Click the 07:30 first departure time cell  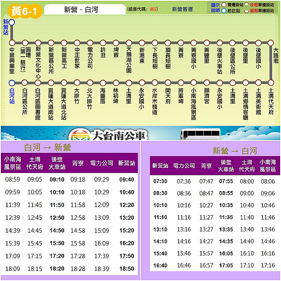coord(160,181)
